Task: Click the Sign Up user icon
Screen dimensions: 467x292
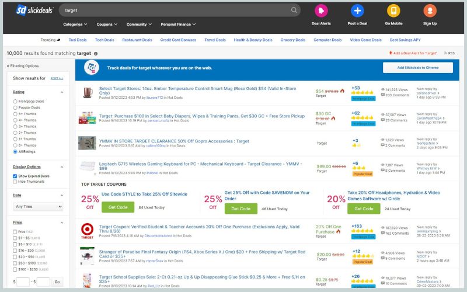Action: (x=430, y=11)
